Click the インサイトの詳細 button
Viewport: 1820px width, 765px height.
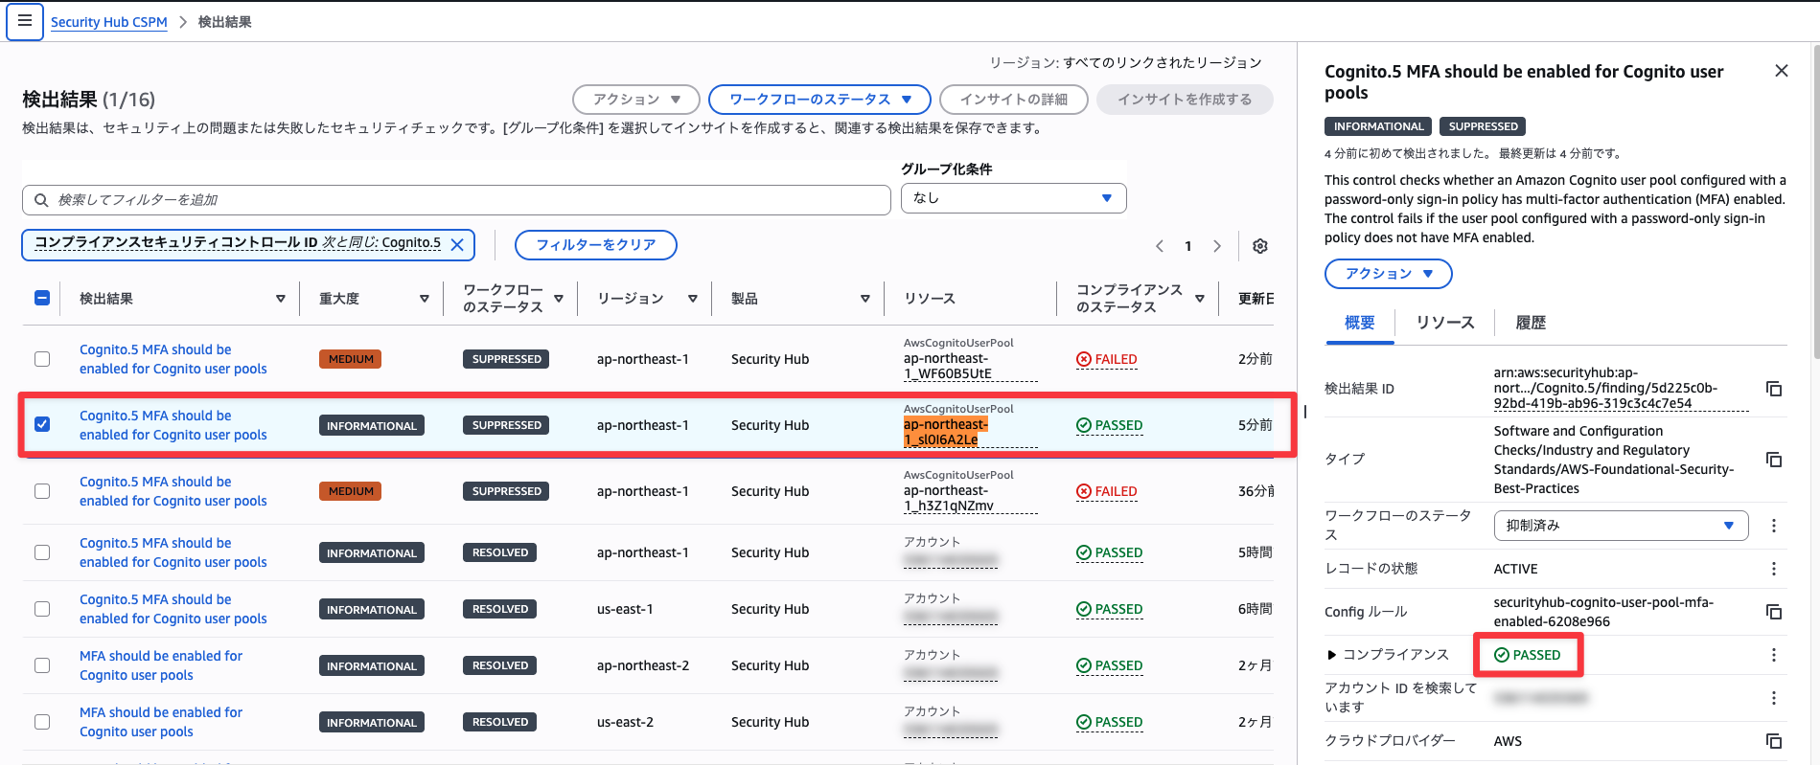(1013, 100)
